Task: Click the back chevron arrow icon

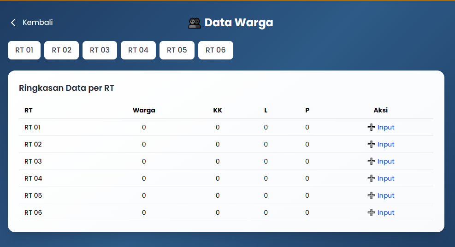Action: point(13,23)
